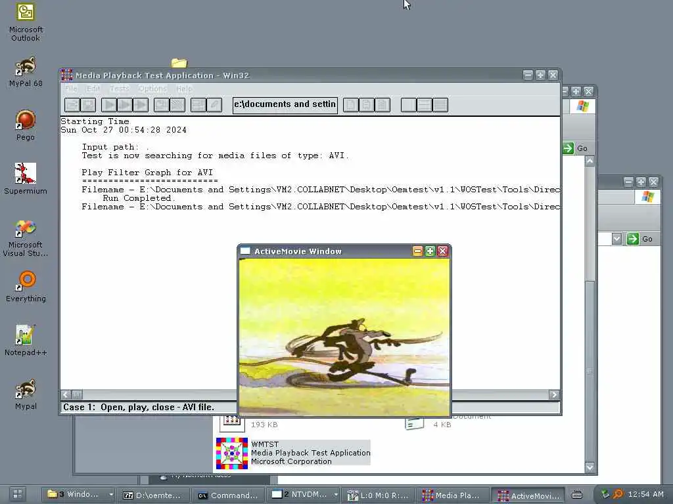The image size is (673, 504).
Task: Open the Tests menu
Action: [x=120, y=89]
